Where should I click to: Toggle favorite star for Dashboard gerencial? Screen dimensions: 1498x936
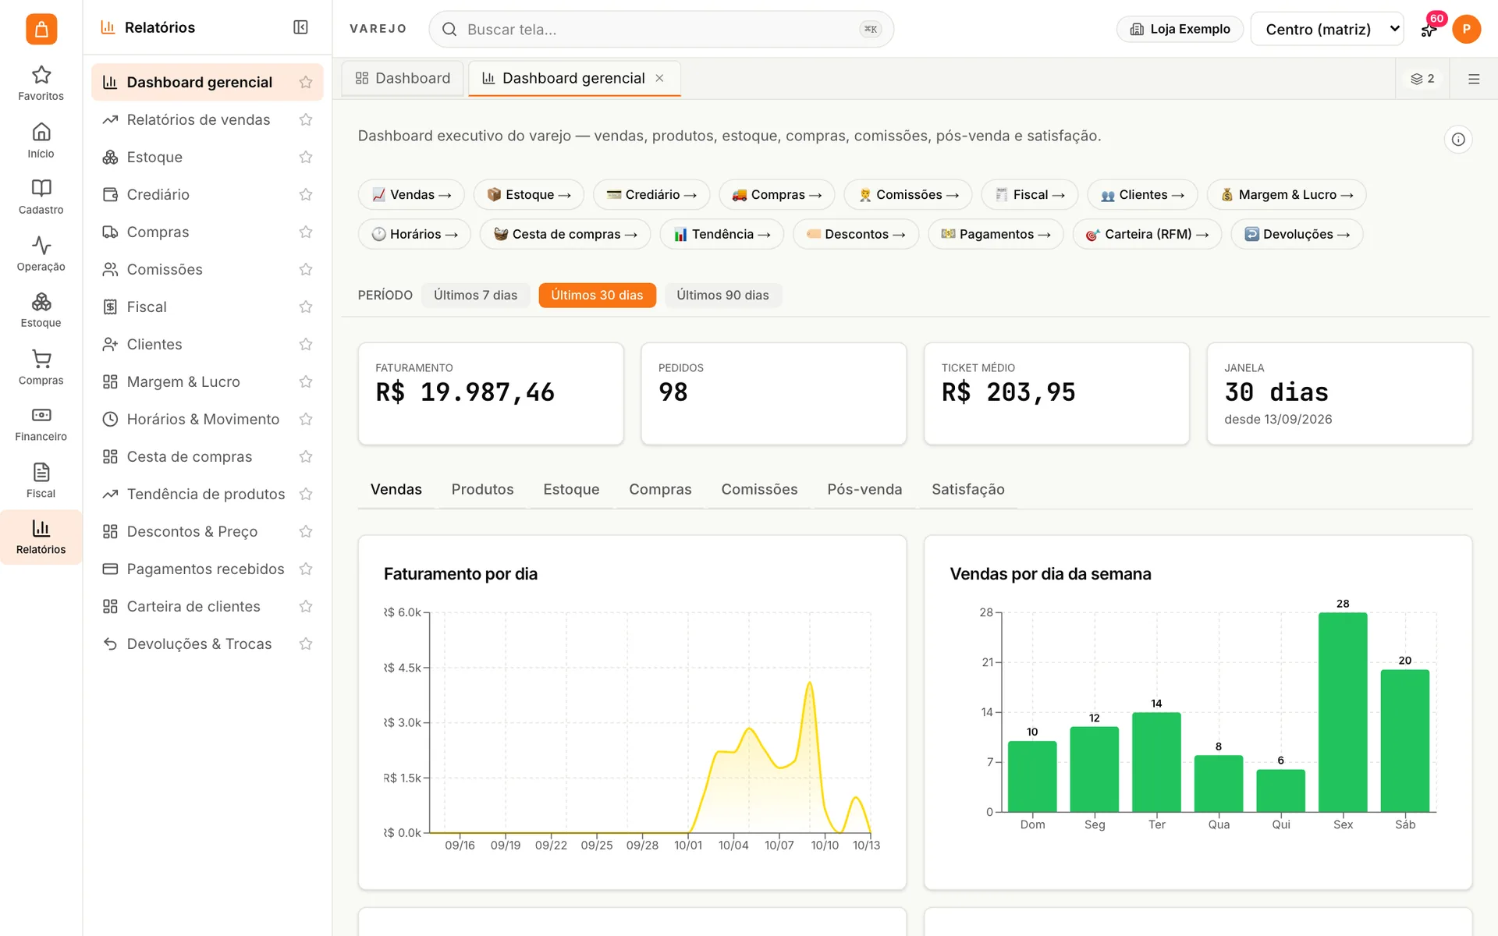point(306,82)
